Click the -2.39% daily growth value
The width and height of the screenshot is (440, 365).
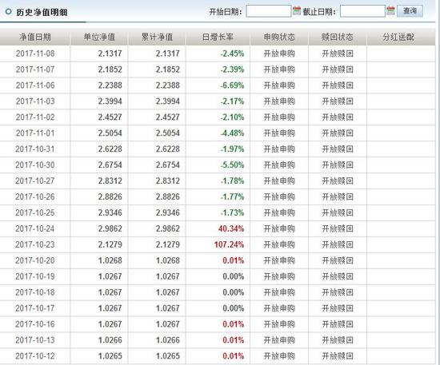tap(232, 69)
